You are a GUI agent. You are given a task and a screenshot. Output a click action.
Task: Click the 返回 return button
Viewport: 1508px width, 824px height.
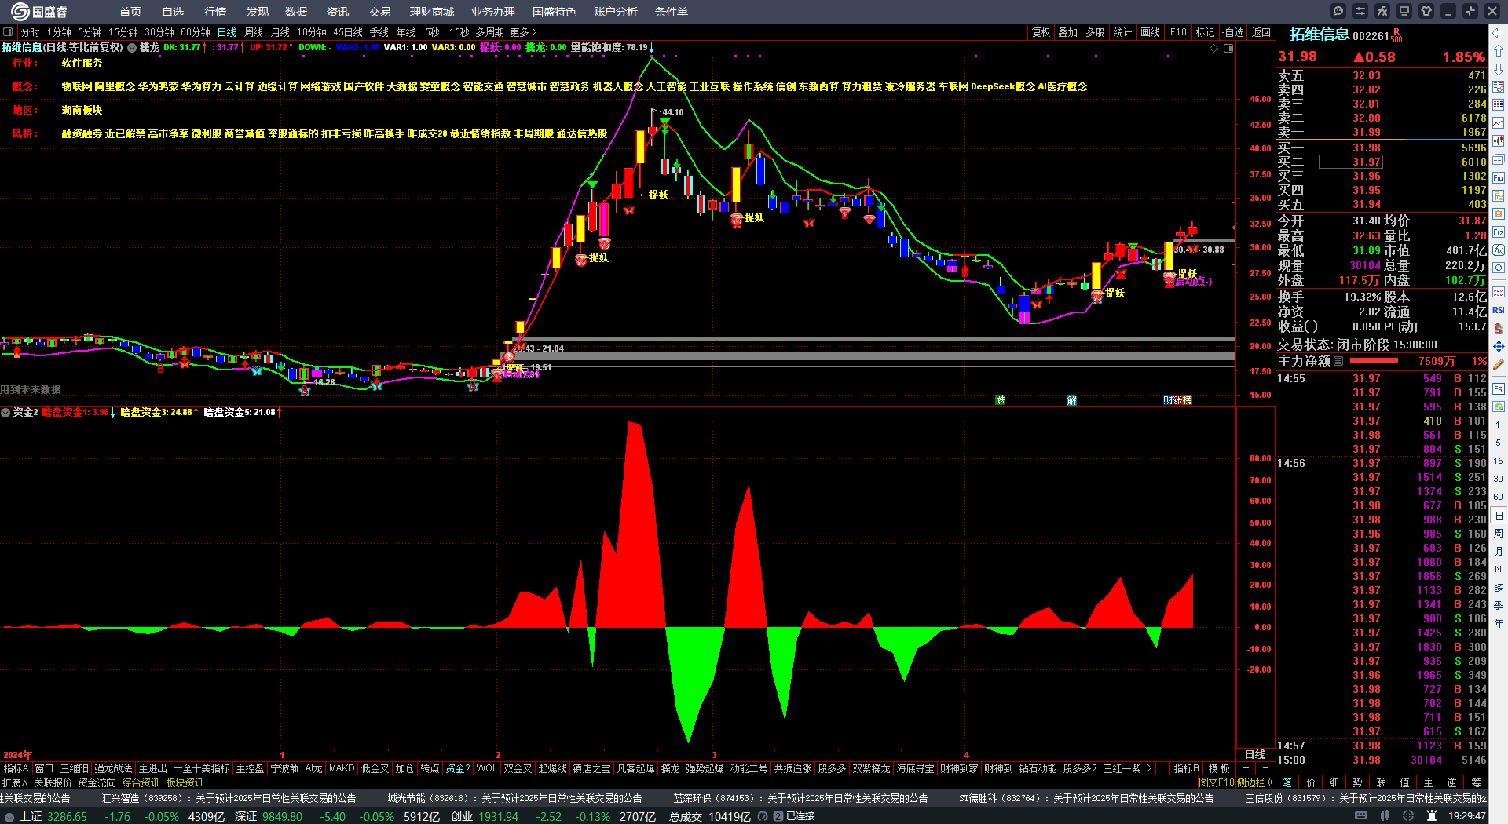pos(1261,32)
